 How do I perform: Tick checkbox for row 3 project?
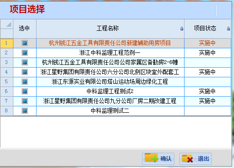point(25,63)
